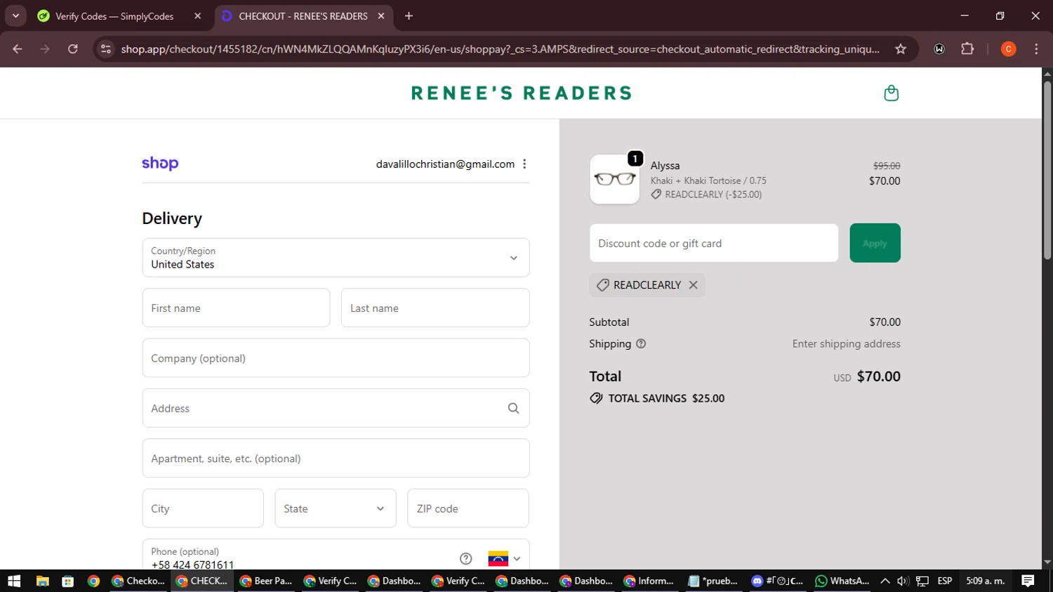Remove the READCLEARLY discount code

point(693,284)
